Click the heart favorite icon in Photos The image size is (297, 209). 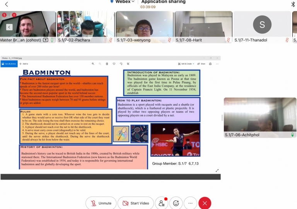click(114, 64)
